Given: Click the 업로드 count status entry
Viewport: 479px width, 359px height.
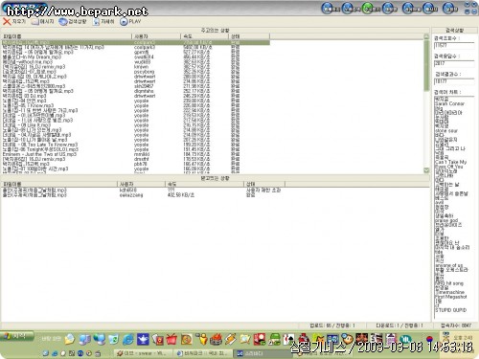Looking at the screenshot, I should tap(332, 325).
